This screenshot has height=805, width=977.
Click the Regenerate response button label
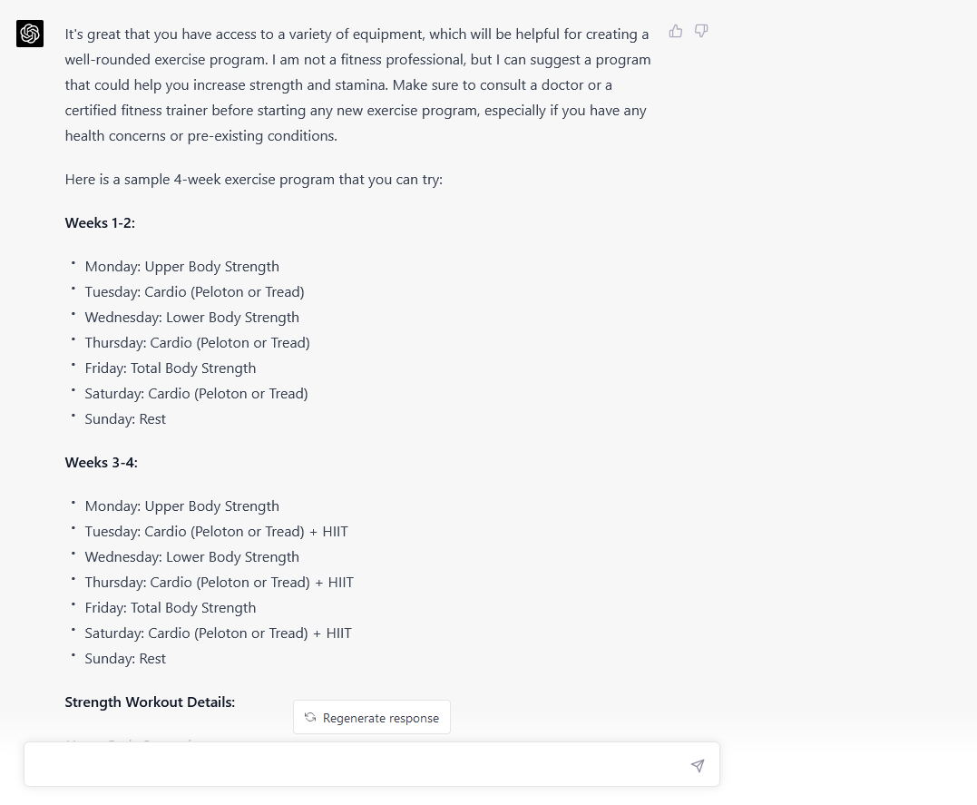coord(381,718)
